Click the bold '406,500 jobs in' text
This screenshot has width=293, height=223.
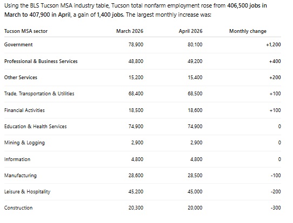click(x=247, y=5)
